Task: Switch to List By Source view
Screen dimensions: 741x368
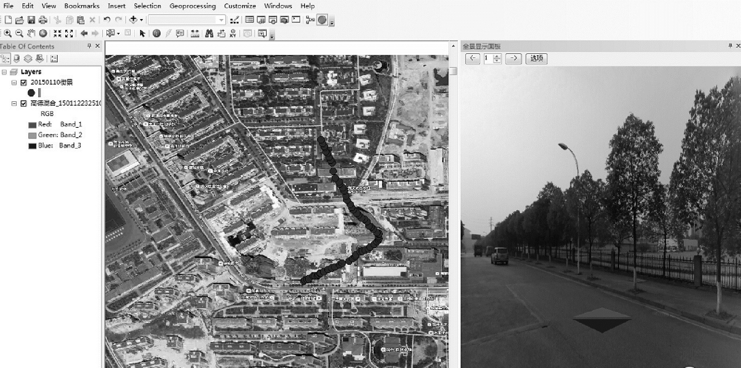Action: [16, 59]
